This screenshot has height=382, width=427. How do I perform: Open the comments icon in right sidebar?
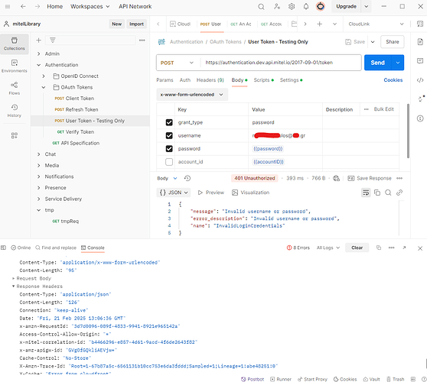tap(420, 60)
